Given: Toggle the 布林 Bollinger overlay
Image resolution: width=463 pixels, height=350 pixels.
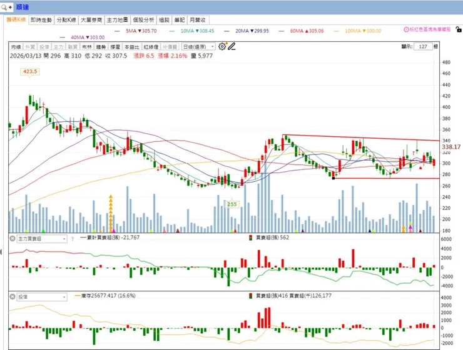Looking at the screenshot, I should coord(87,47).
